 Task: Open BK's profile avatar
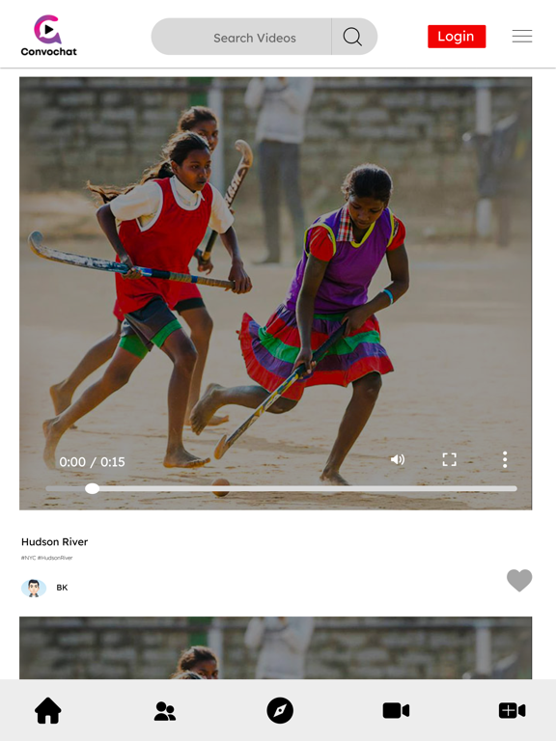tap(34, 588)
